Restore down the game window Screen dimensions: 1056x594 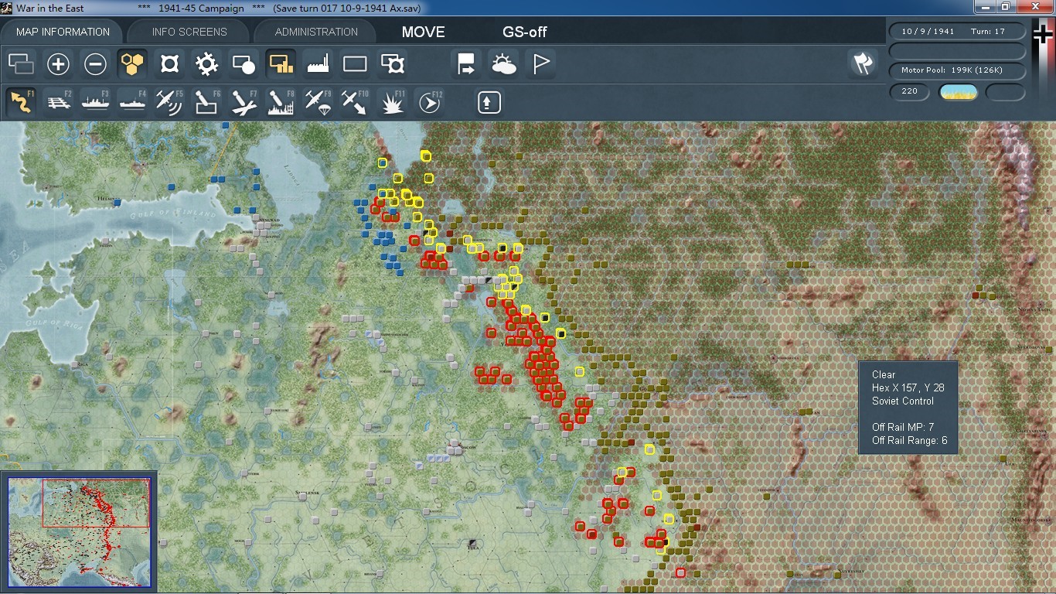1006,7
